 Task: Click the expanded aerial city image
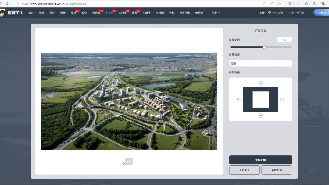pyautogui.click(x=129, y=101)
